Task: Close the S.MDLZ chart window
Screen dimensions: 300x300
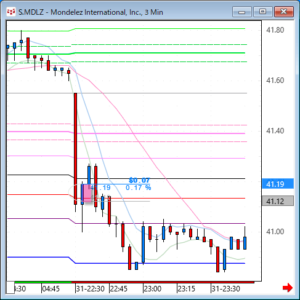Action: pyautogui.click(x=284, y=12)
